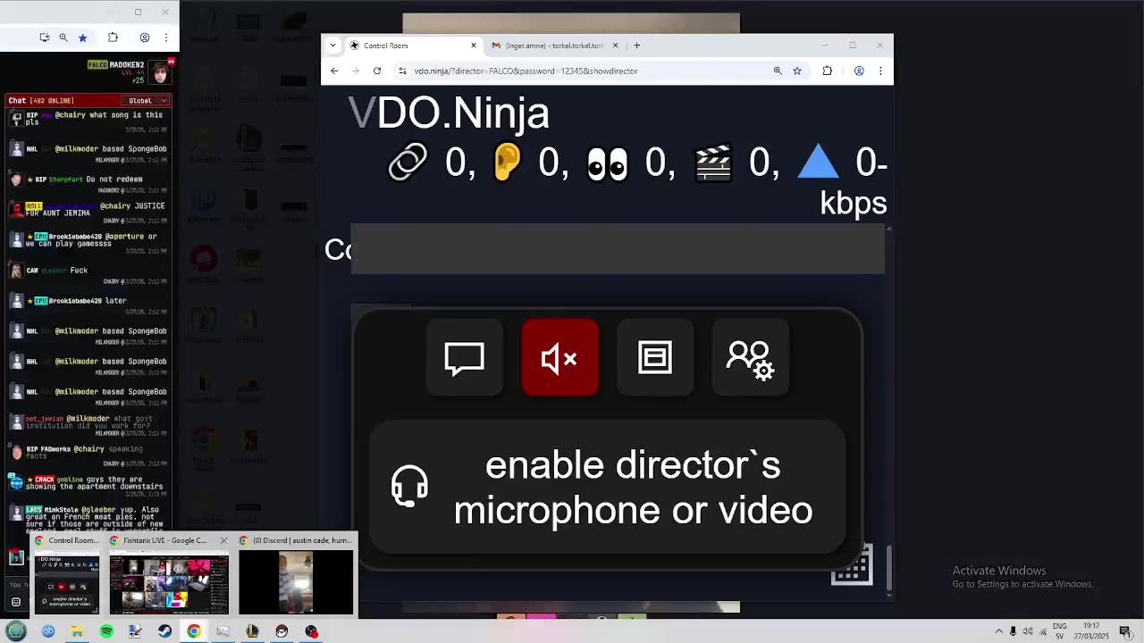Image resolution: width=1144 pixels, height=643 pixels.
Task: Open League of Legends from the taskbar
Action: 252,631
